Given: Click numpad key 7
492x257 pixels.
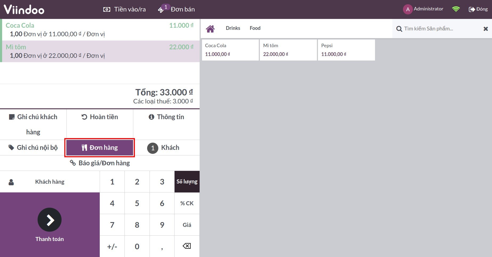Looking at the screenshot, I should (112, 225).
